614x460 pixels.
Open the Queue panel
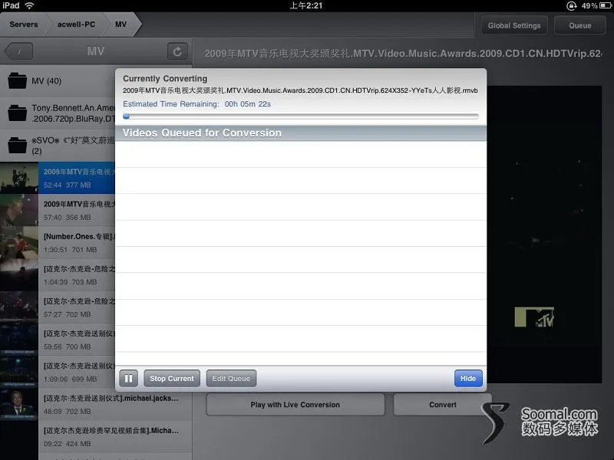580,25
